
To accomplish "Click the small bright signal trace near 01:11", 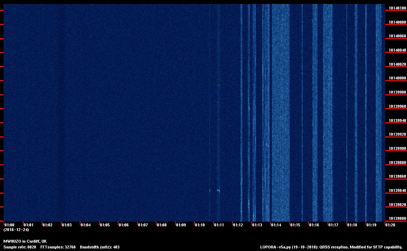I will (x=218, y=190).
